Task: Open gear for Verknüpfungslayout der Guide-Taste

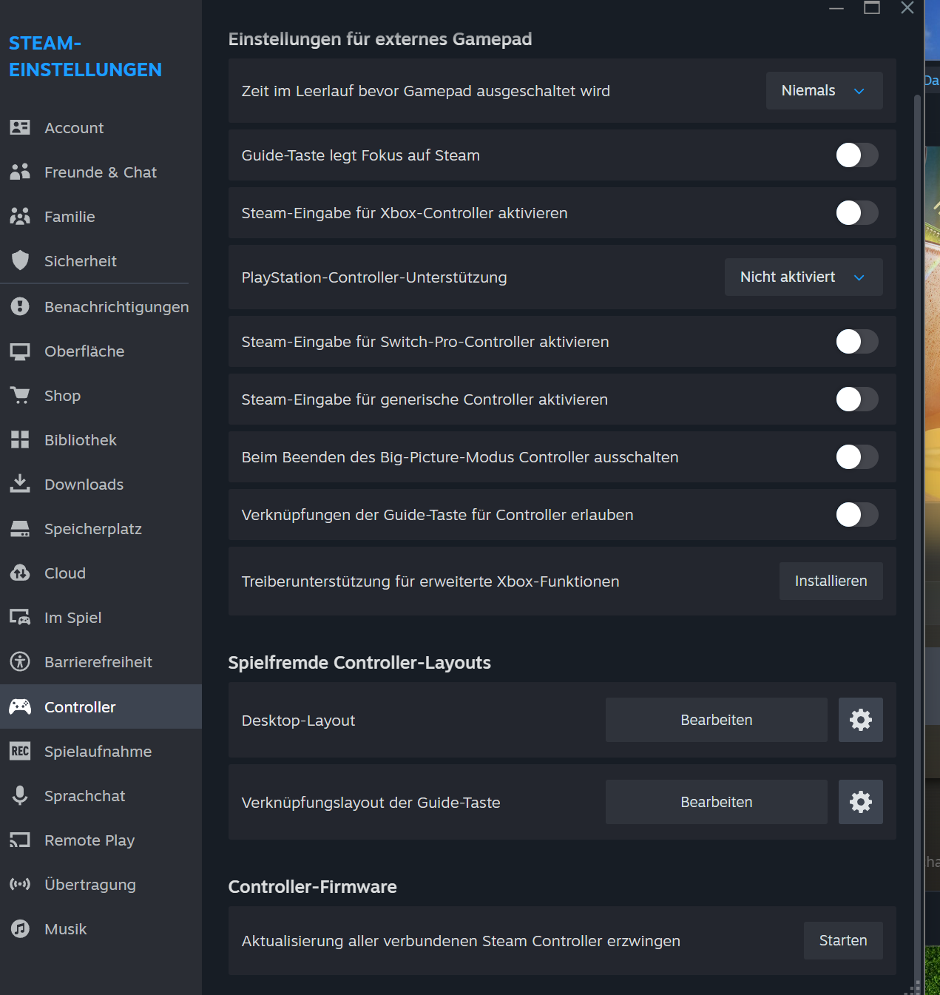Action: tap(860, 802)
